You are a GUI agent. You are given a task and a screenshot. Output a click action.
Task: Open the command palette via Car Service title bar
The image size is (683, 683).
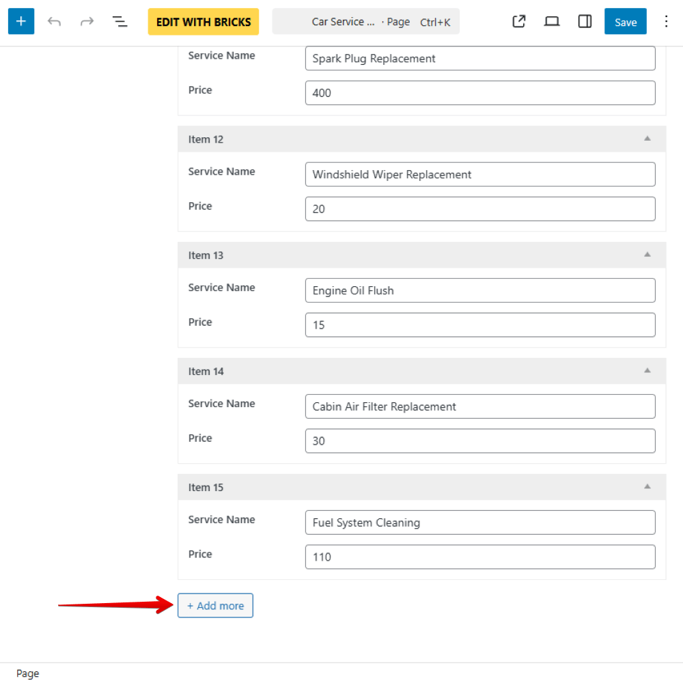pos(366,21)
